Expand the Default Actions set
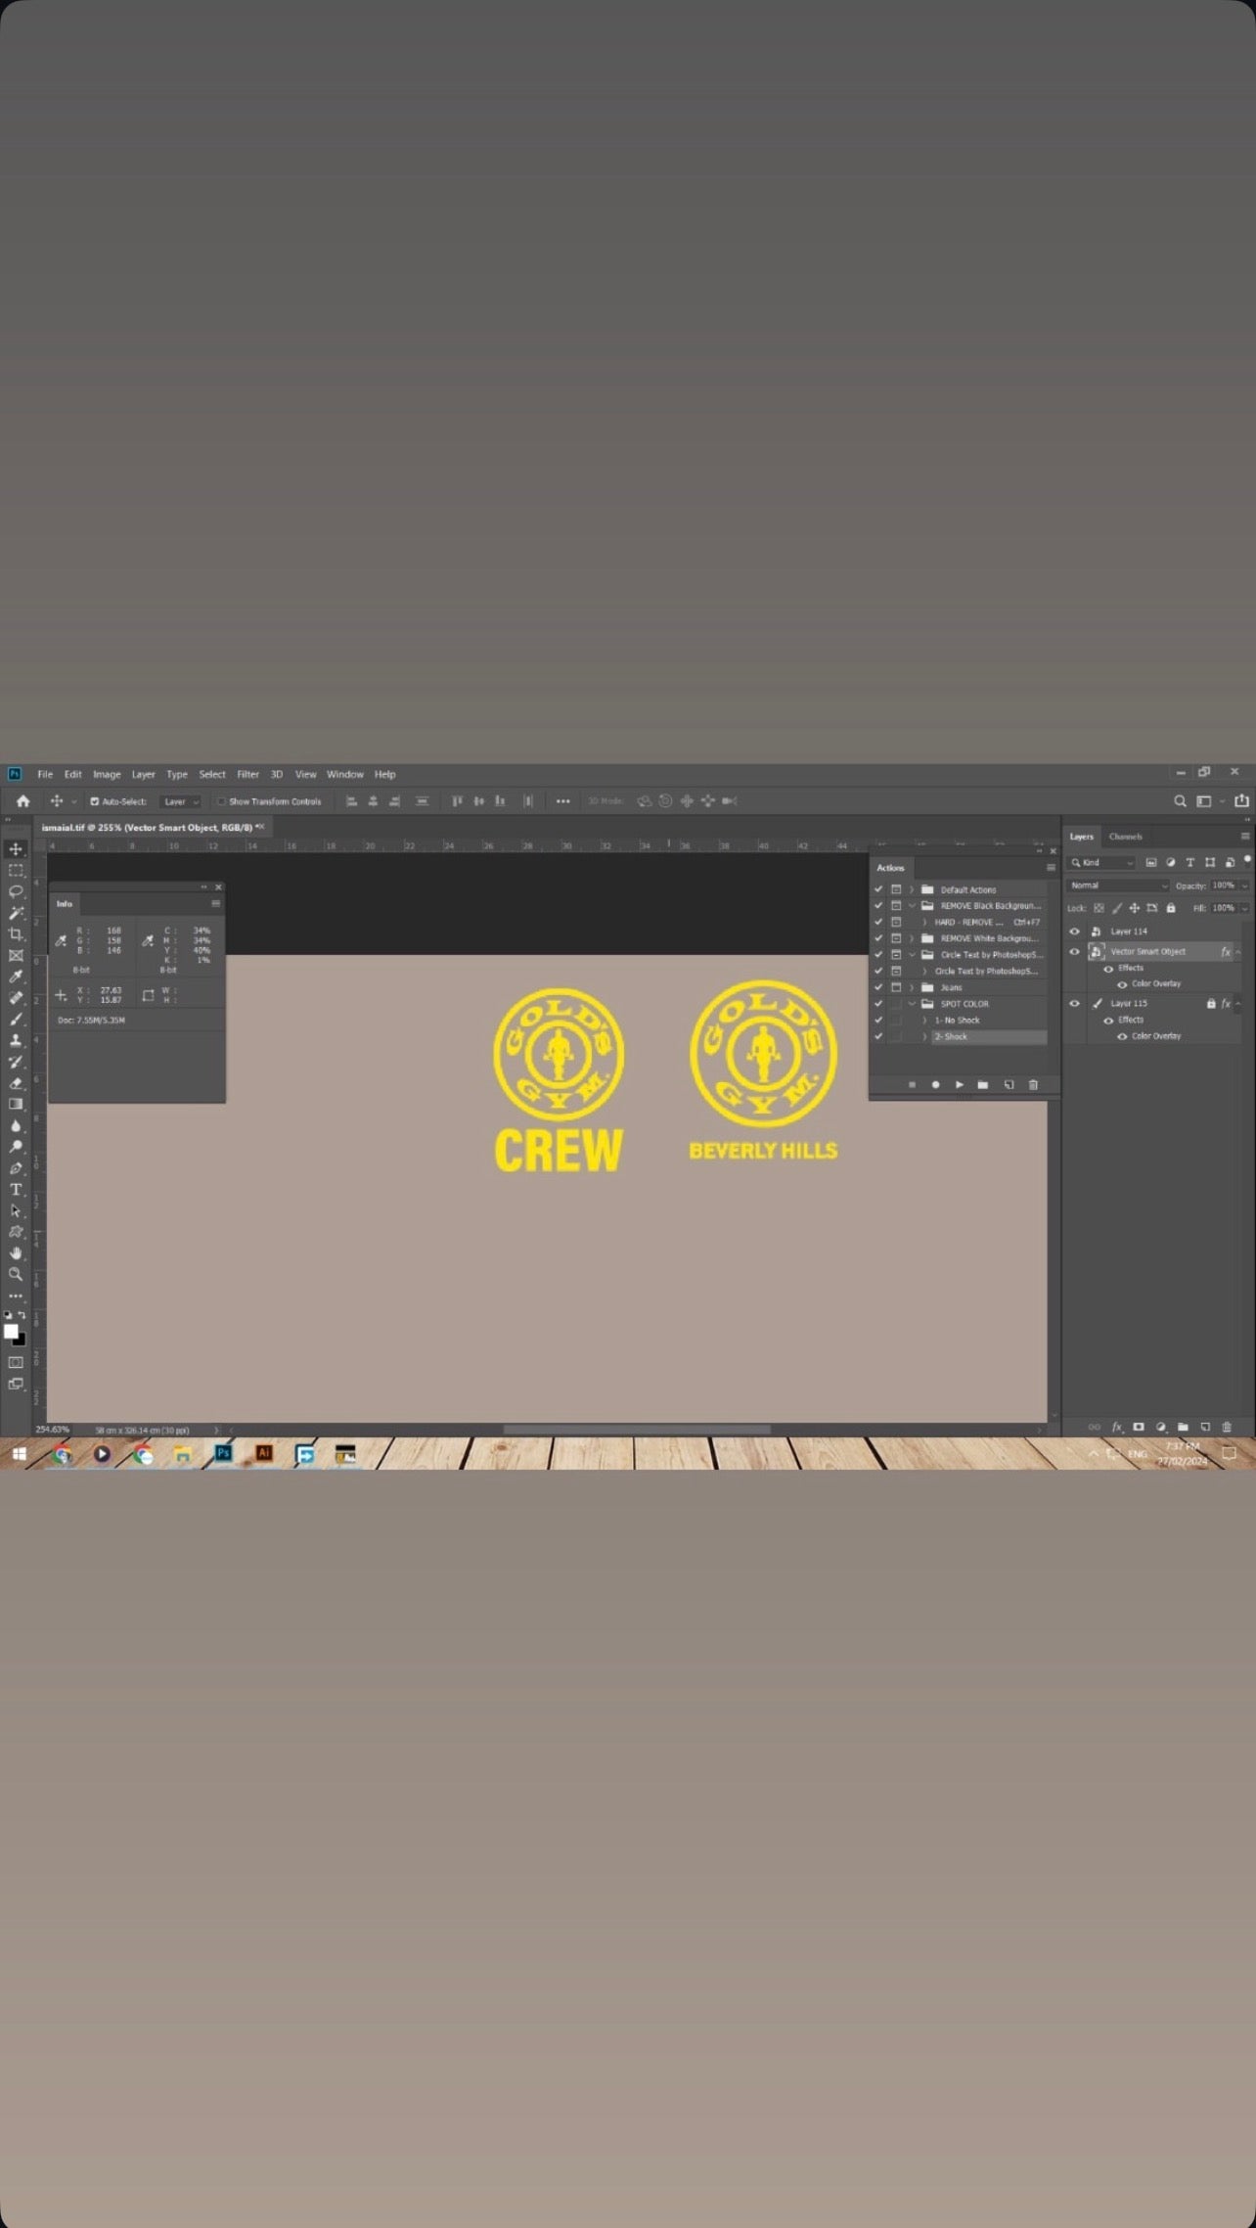The image size is (1256, 2228). [912, 889]
